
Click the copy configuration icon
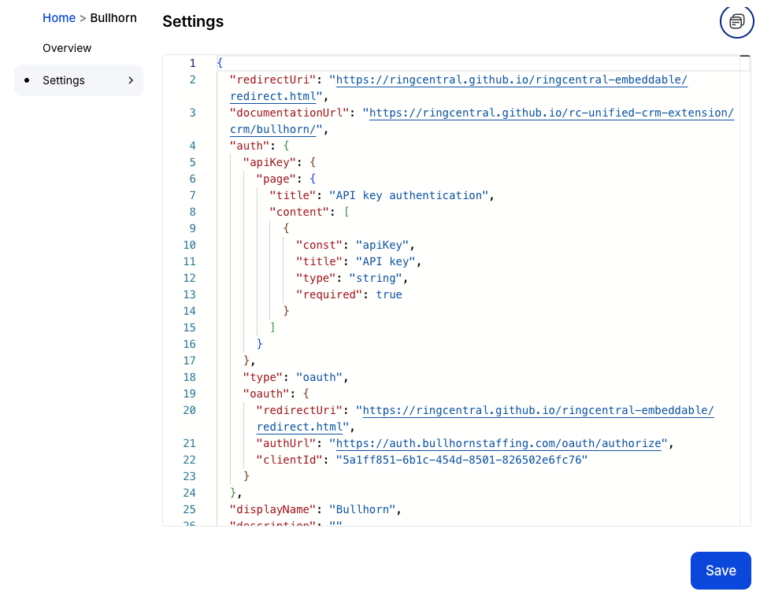click(736, 22)
